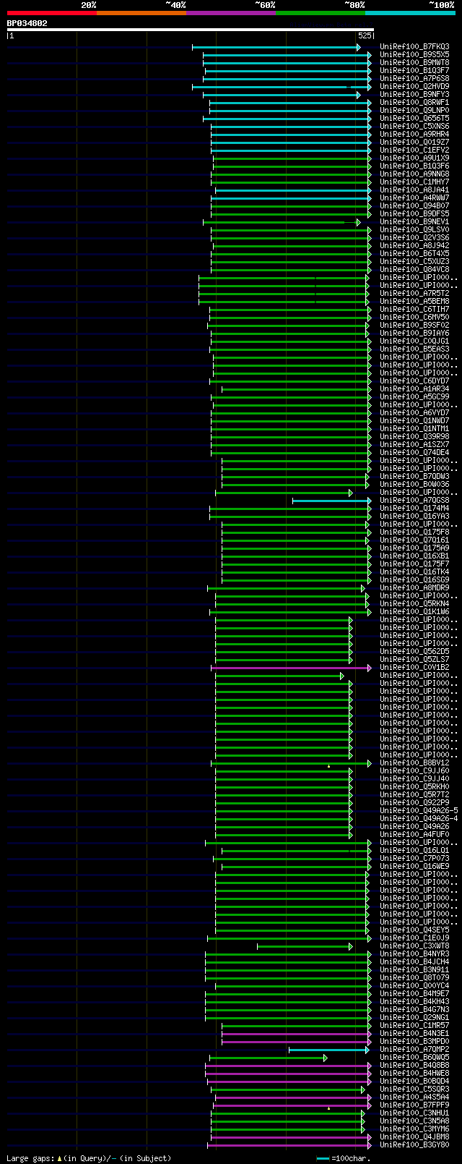
Task: Select label UniRef100_B4NYR3
Action: pyautogui.click(x=414, y=954)
